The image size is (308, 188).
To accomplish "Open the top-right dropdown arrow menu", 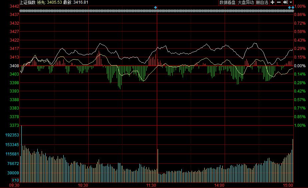I will point(291,2).
